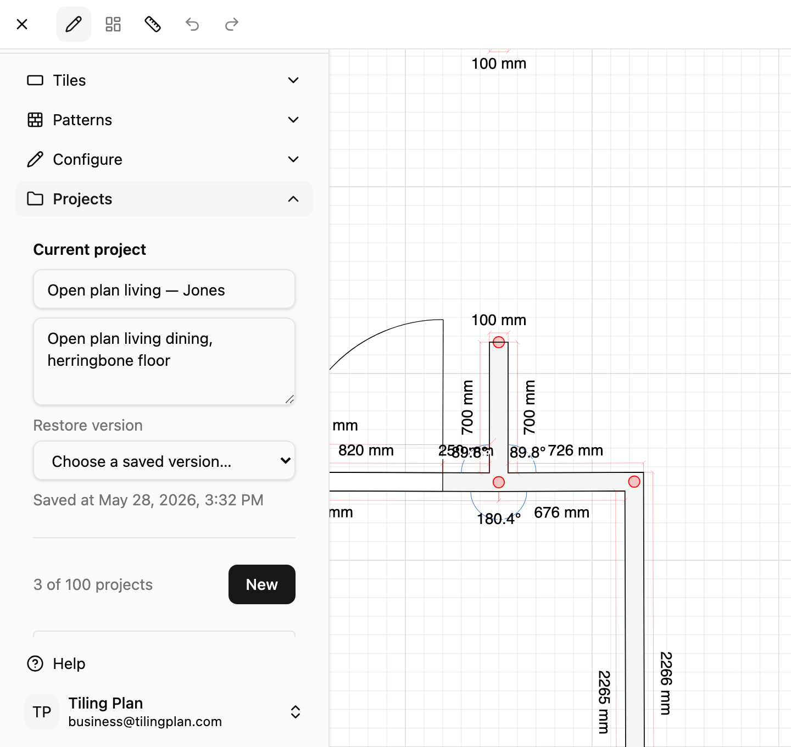Open the account switcher up-down arrows
Viewport: 791px width, 747px height.
tap(296, 712)
